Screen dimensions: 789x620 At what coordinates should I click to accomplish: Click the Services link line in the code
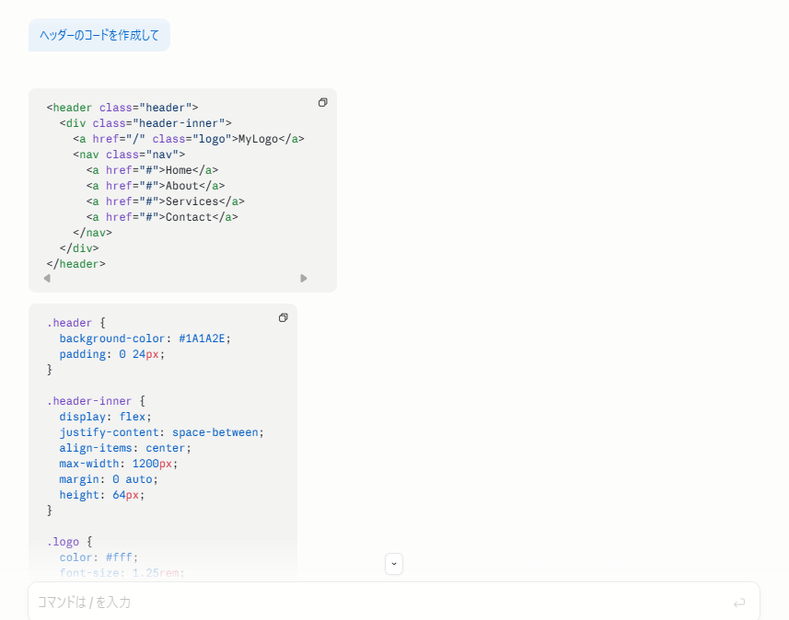point(166,201)
